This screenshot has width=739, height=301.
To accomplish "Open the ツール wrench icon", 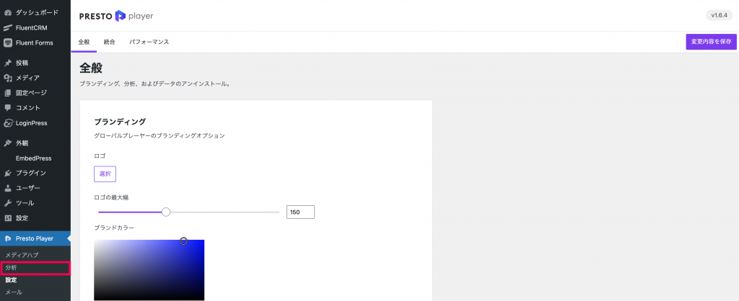I will click(x=7, y=203).
